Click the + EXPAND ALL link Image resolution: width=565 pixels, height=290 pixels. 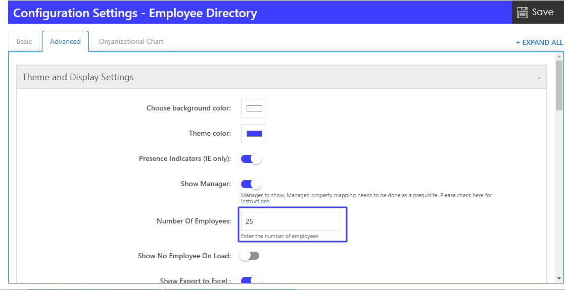coord(539,42)
